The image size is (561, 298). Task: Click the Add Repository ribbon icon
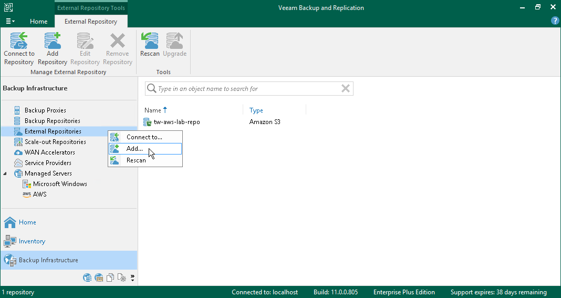[53, 41]
